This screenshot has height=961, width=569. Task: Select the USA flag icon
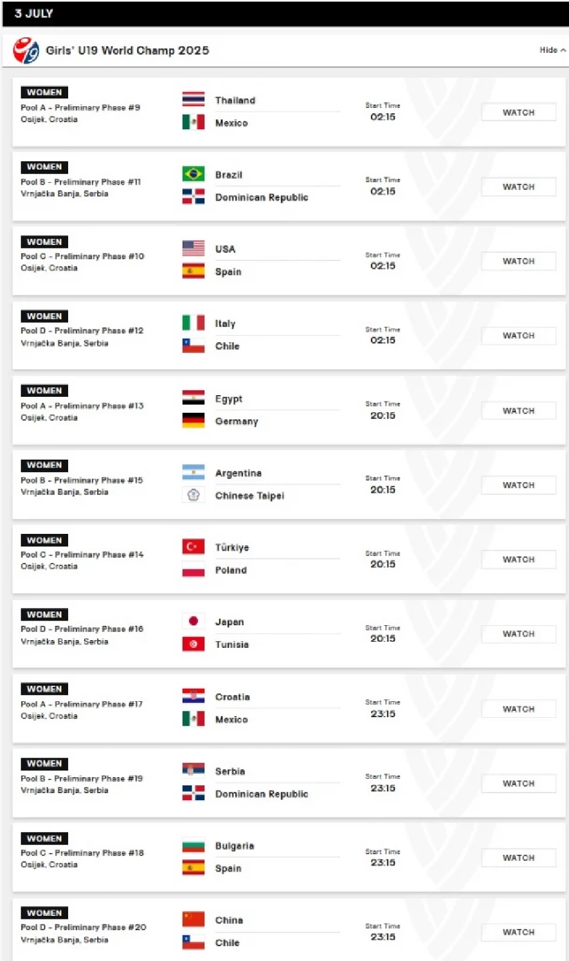(x=193, y=249)
